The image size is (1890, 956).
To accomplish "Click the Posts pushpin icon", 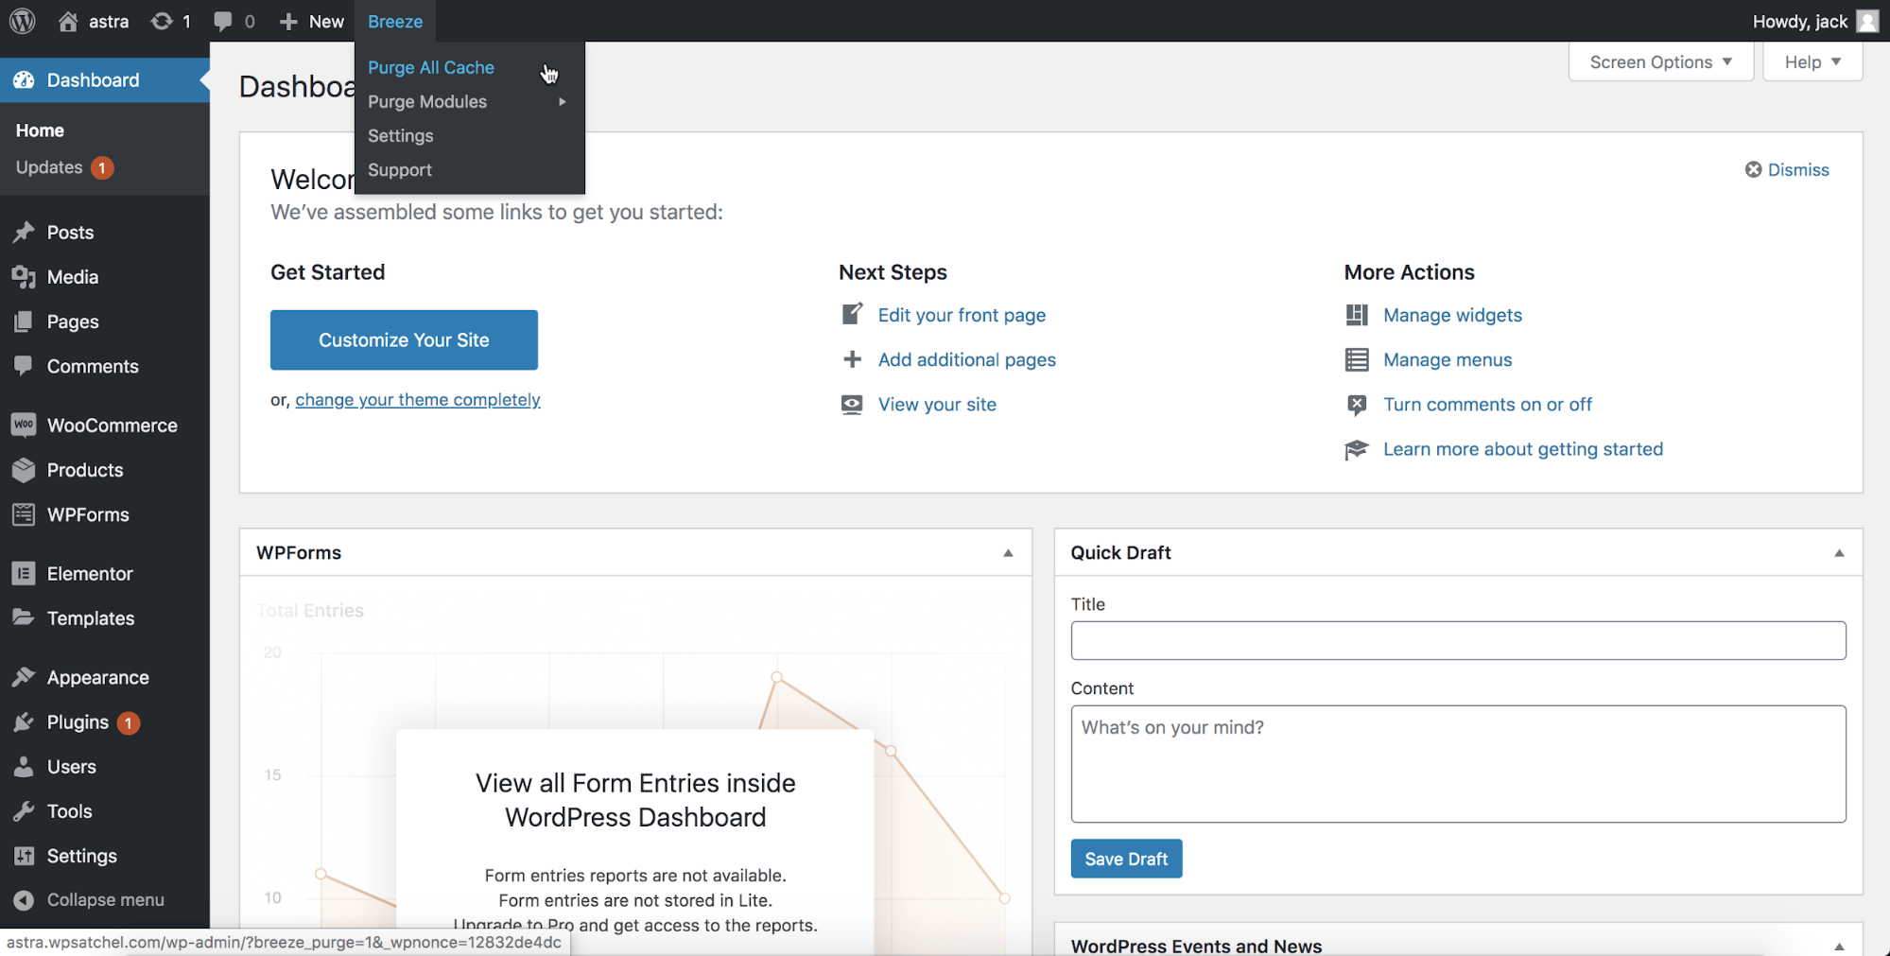I will [24, 232].
